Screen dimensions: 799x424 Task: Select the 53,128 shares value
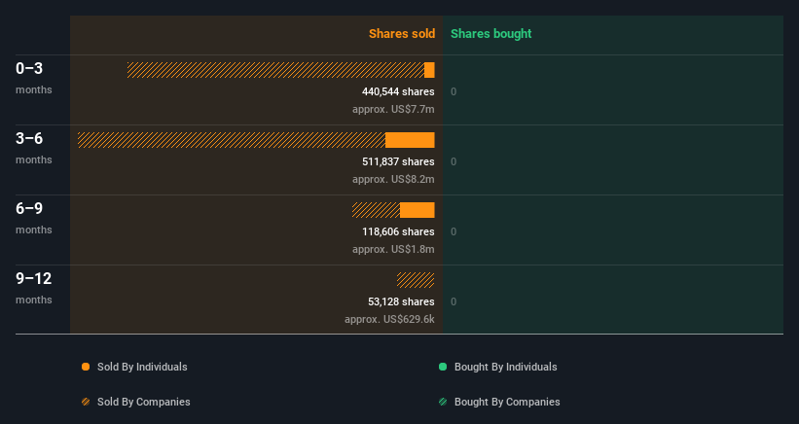(x=401, y=301)
